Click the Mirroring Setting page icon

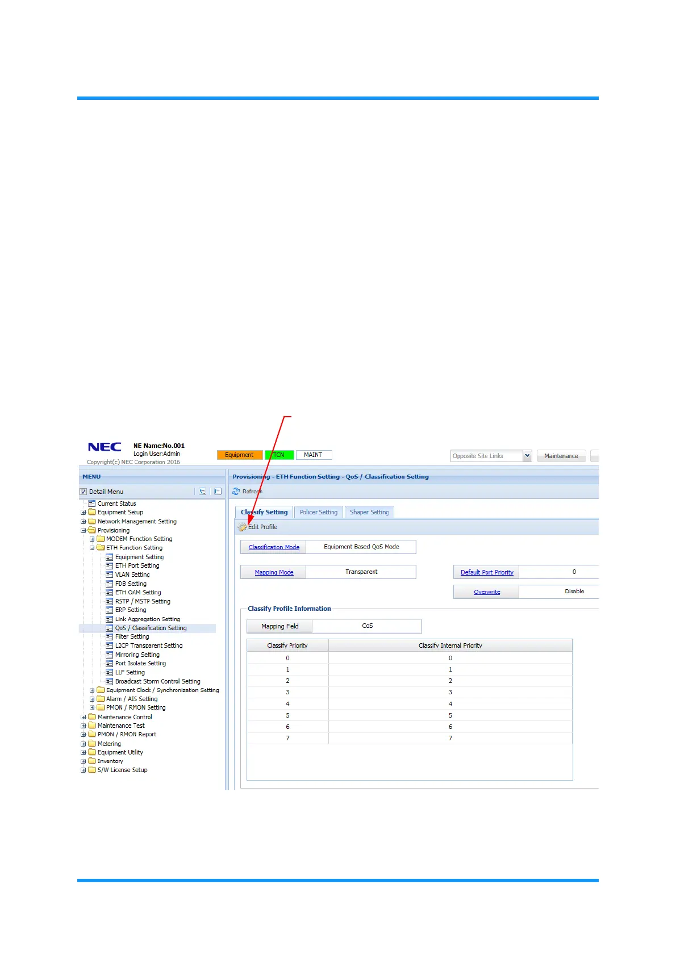(x=109, y=655)
